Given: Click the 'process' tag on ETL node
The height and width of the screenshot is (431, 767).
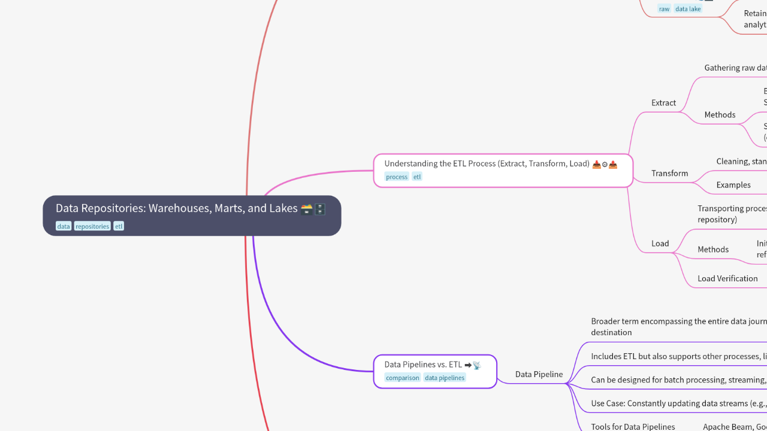Looking at the screenshot, I should point(397,177).
